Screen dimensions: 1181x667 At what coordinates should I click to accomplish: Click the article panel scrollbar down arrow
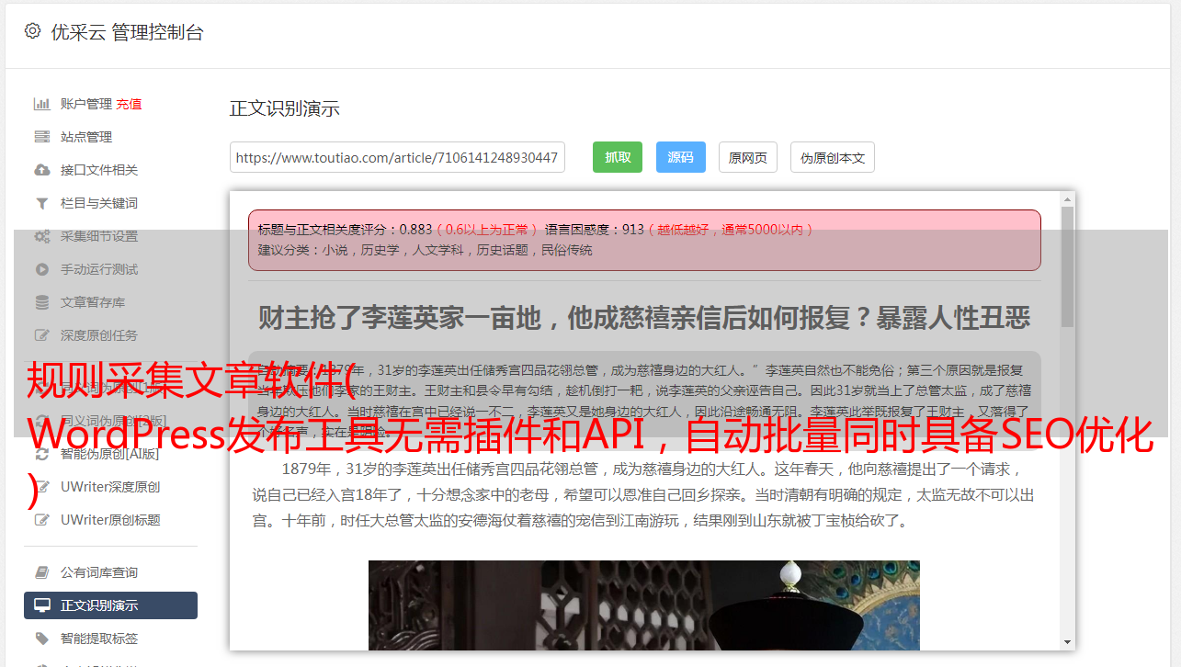pos(1067,642)
